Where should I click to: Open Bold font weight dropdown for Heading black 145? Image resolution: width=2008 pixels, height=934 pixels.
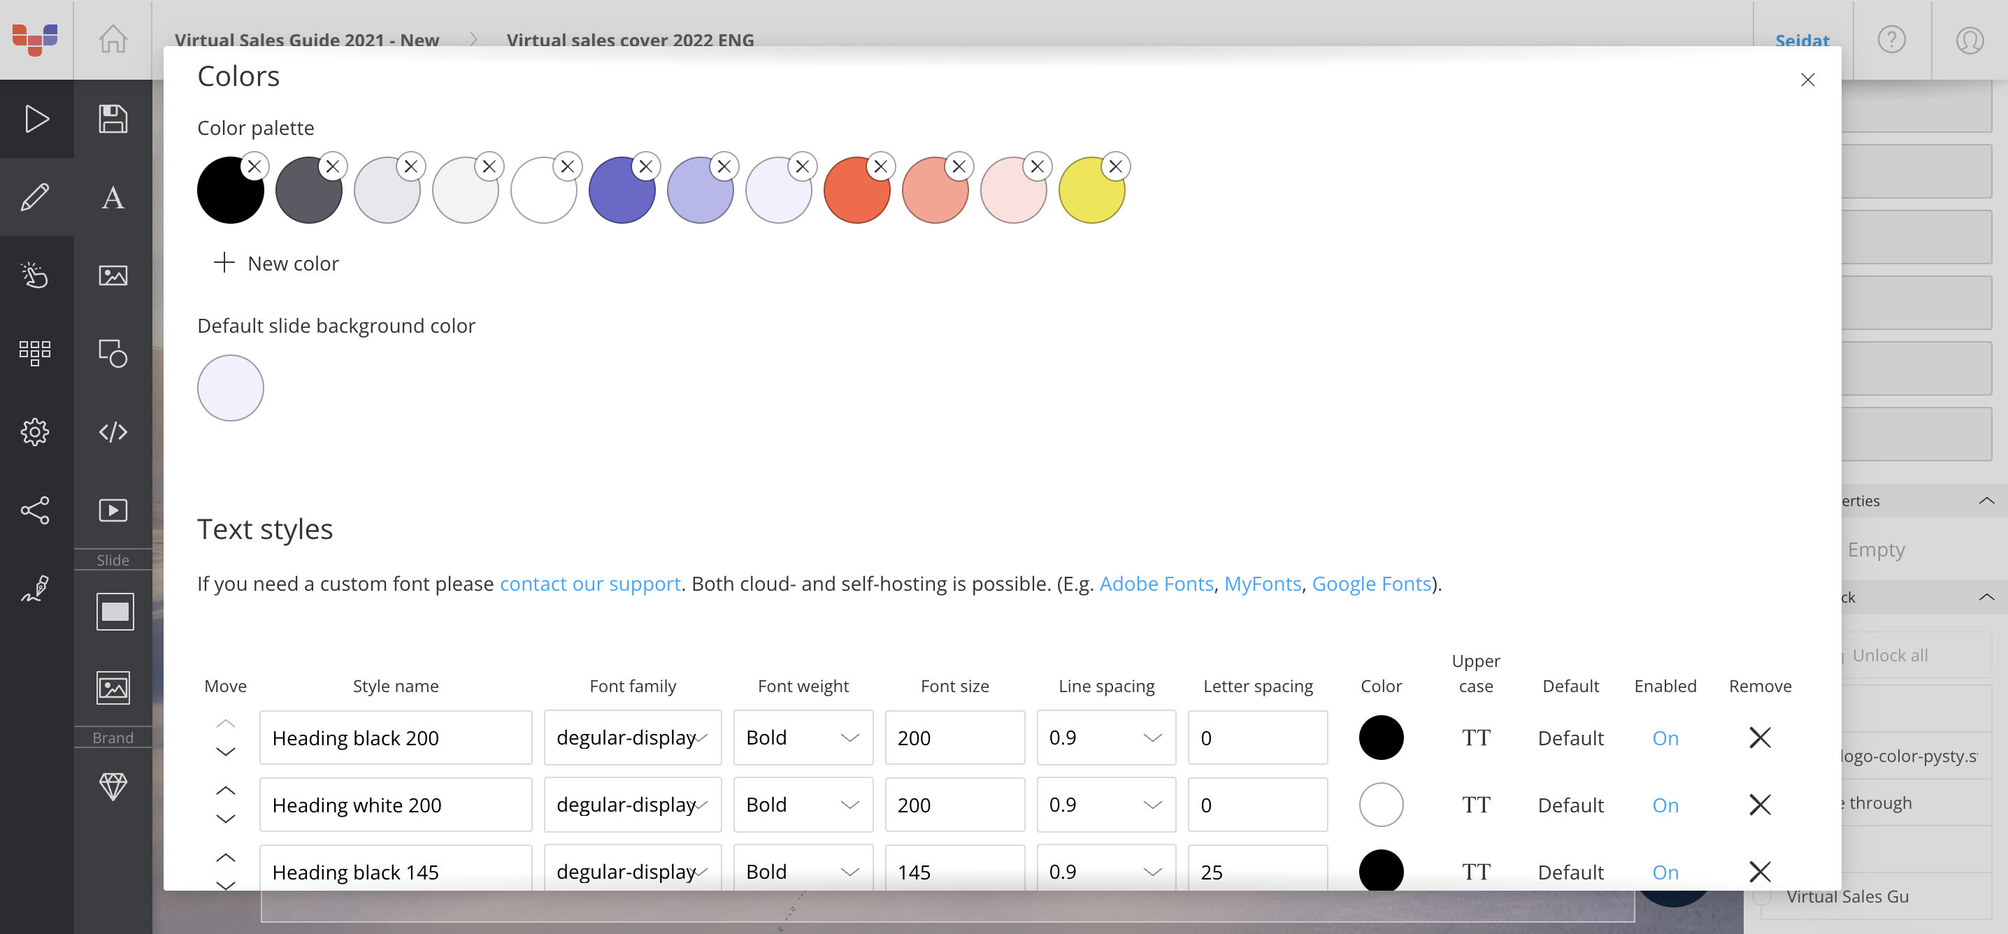(803, 869)
